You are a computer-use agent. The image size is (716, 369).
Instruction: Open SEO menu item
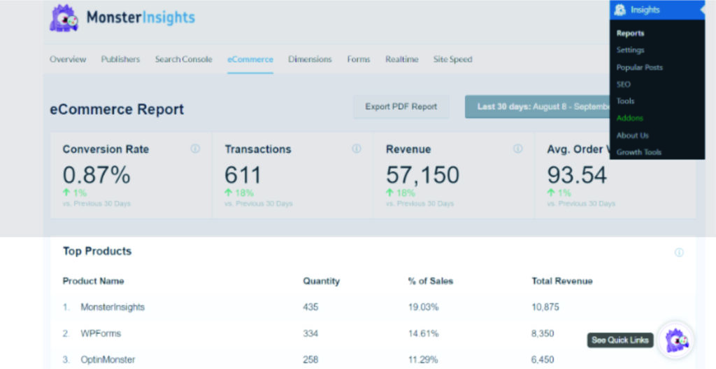tap(623, 84)
